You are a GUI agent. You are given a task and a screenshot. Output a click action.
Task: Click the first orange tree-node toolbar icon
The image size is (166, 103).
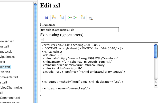pos(69,17)
